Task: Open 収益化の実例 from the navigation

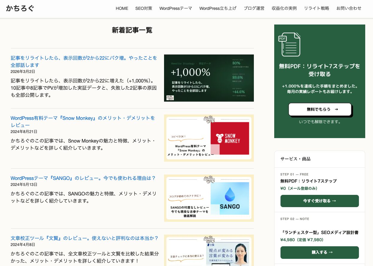Action: coord(284,8)
